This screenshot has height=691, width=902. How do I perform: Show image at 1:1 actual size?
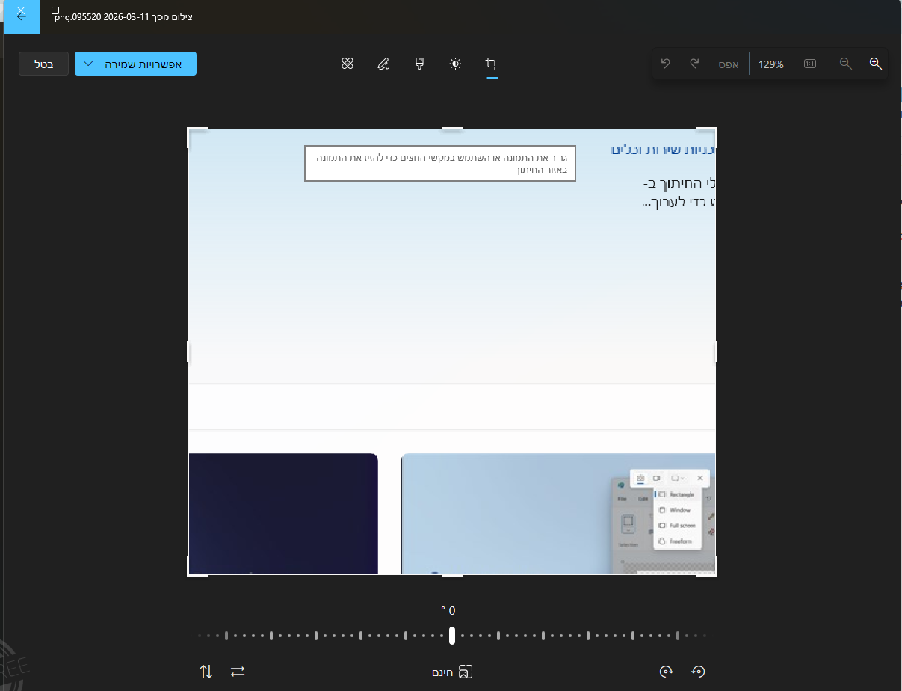[x=810, y=64]
